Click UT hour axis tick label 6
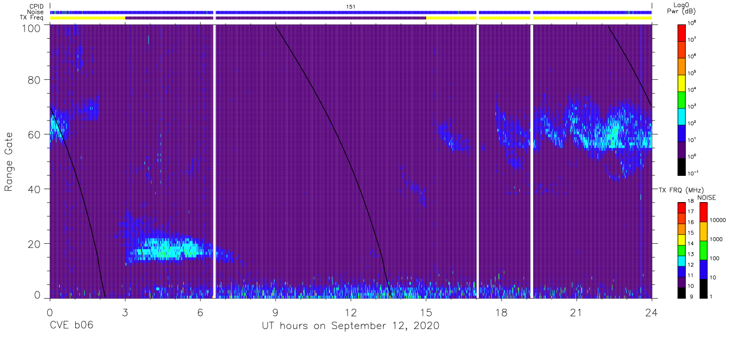Image resolution: width=733 pixels, height=338 pixels. point(200,312)
